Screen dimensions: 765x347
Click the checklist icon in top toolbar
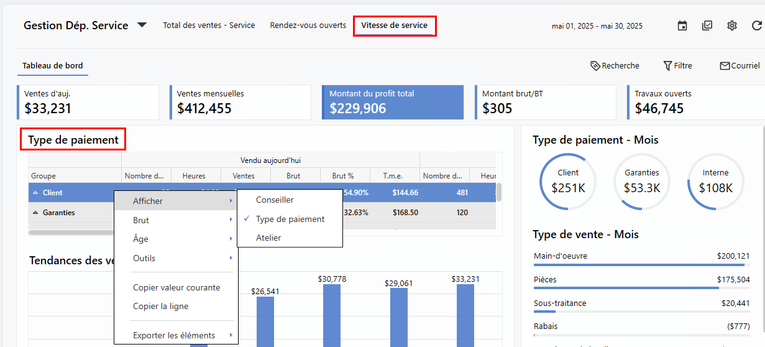tap(707, 25)
